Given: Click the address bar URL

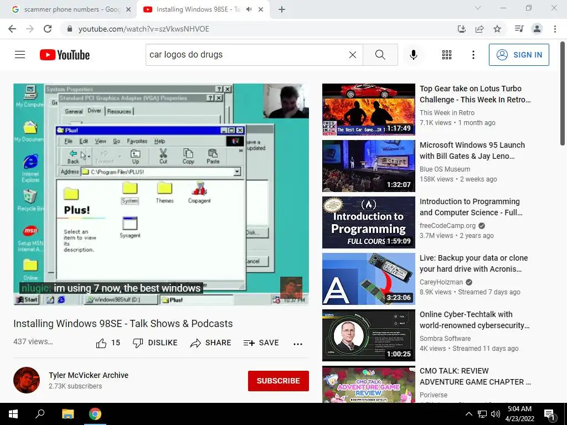Looking at the screenshot, I should click(144, 29).
